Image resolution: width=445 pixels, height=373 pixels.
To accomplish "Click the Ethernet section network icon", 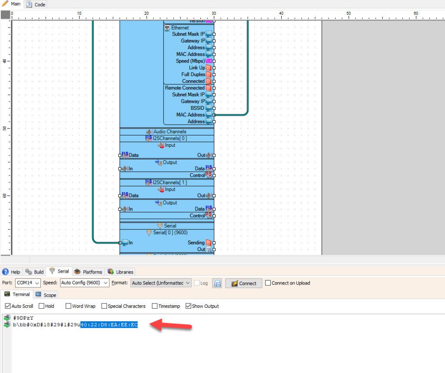I will (x=167, y=28).
